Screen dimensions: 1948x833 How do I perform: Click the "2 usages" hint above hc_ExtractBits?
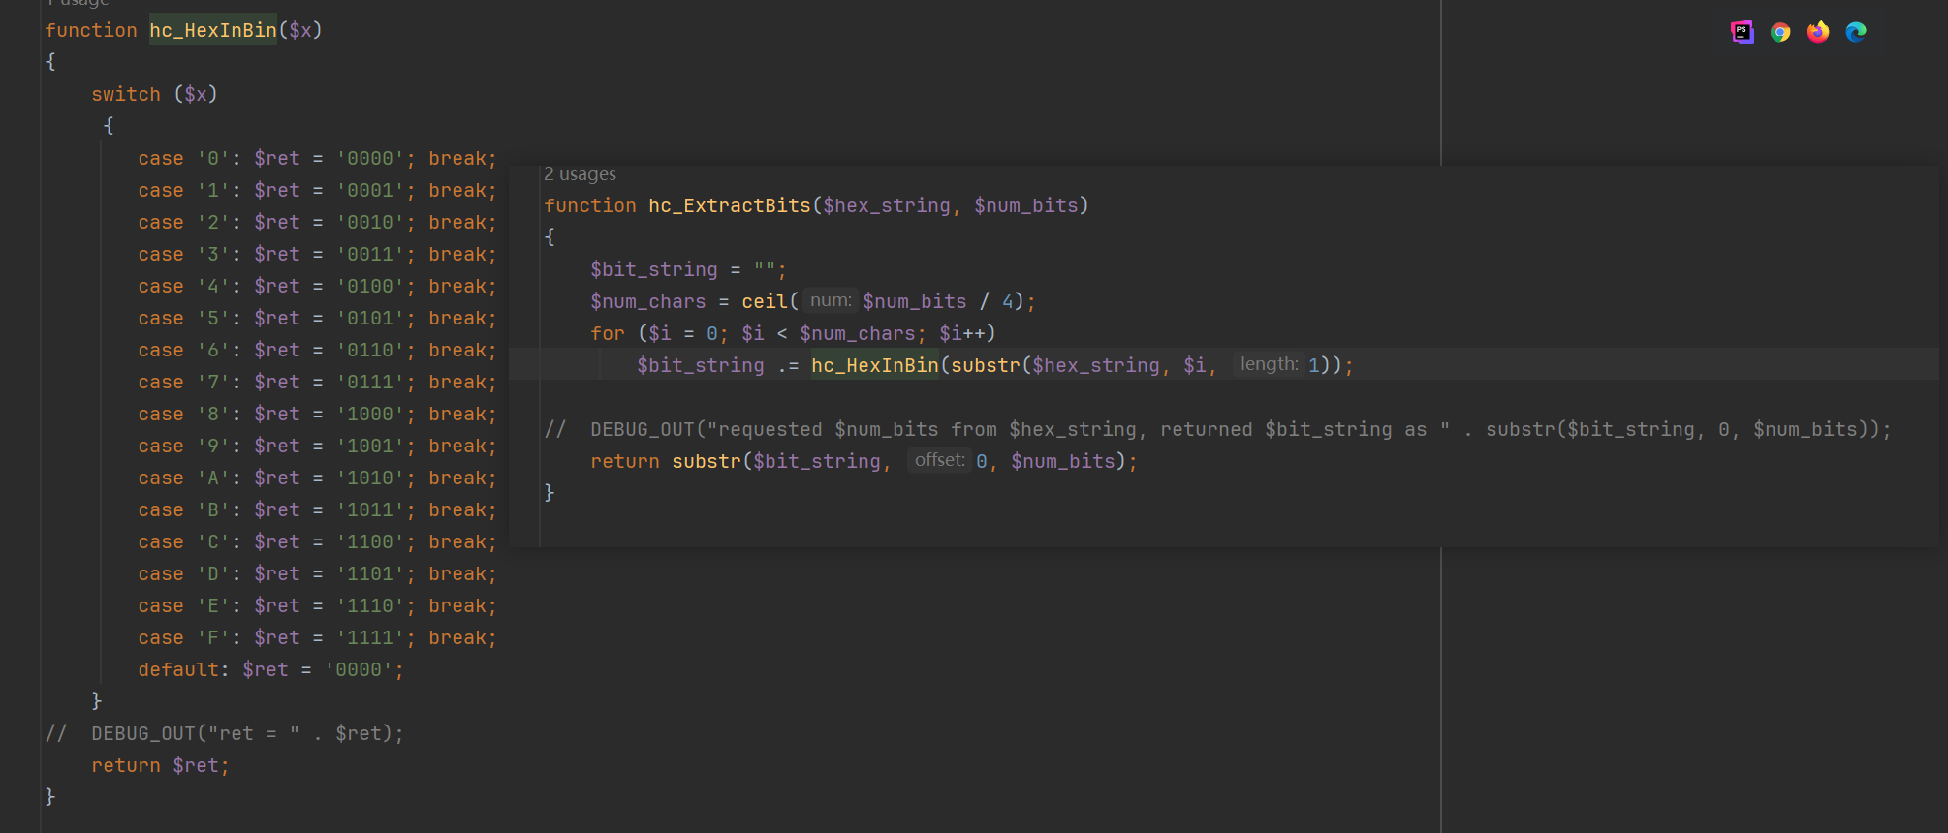coord(580,174)
